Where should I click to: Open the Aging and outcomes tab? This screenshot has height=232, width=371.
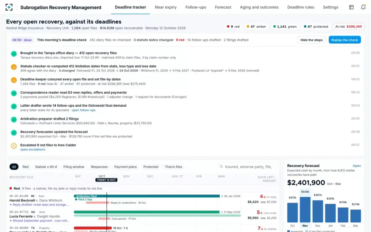(259, 7)
